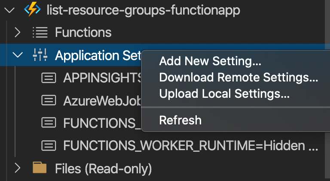Click the icon beside the partially hidden FUNCTIONS_ setting
This screenshot has width=330, height=181.
pos(49,123)
